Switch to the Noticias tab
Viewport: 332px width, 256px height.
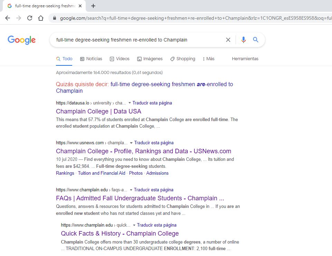click(x=91, y=59)
